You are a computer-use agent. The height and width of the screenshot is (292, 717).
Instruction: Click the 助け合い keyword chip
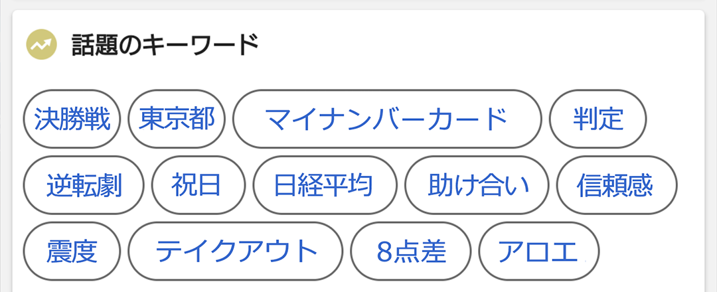pyautogui.click(x=477, y=185)
